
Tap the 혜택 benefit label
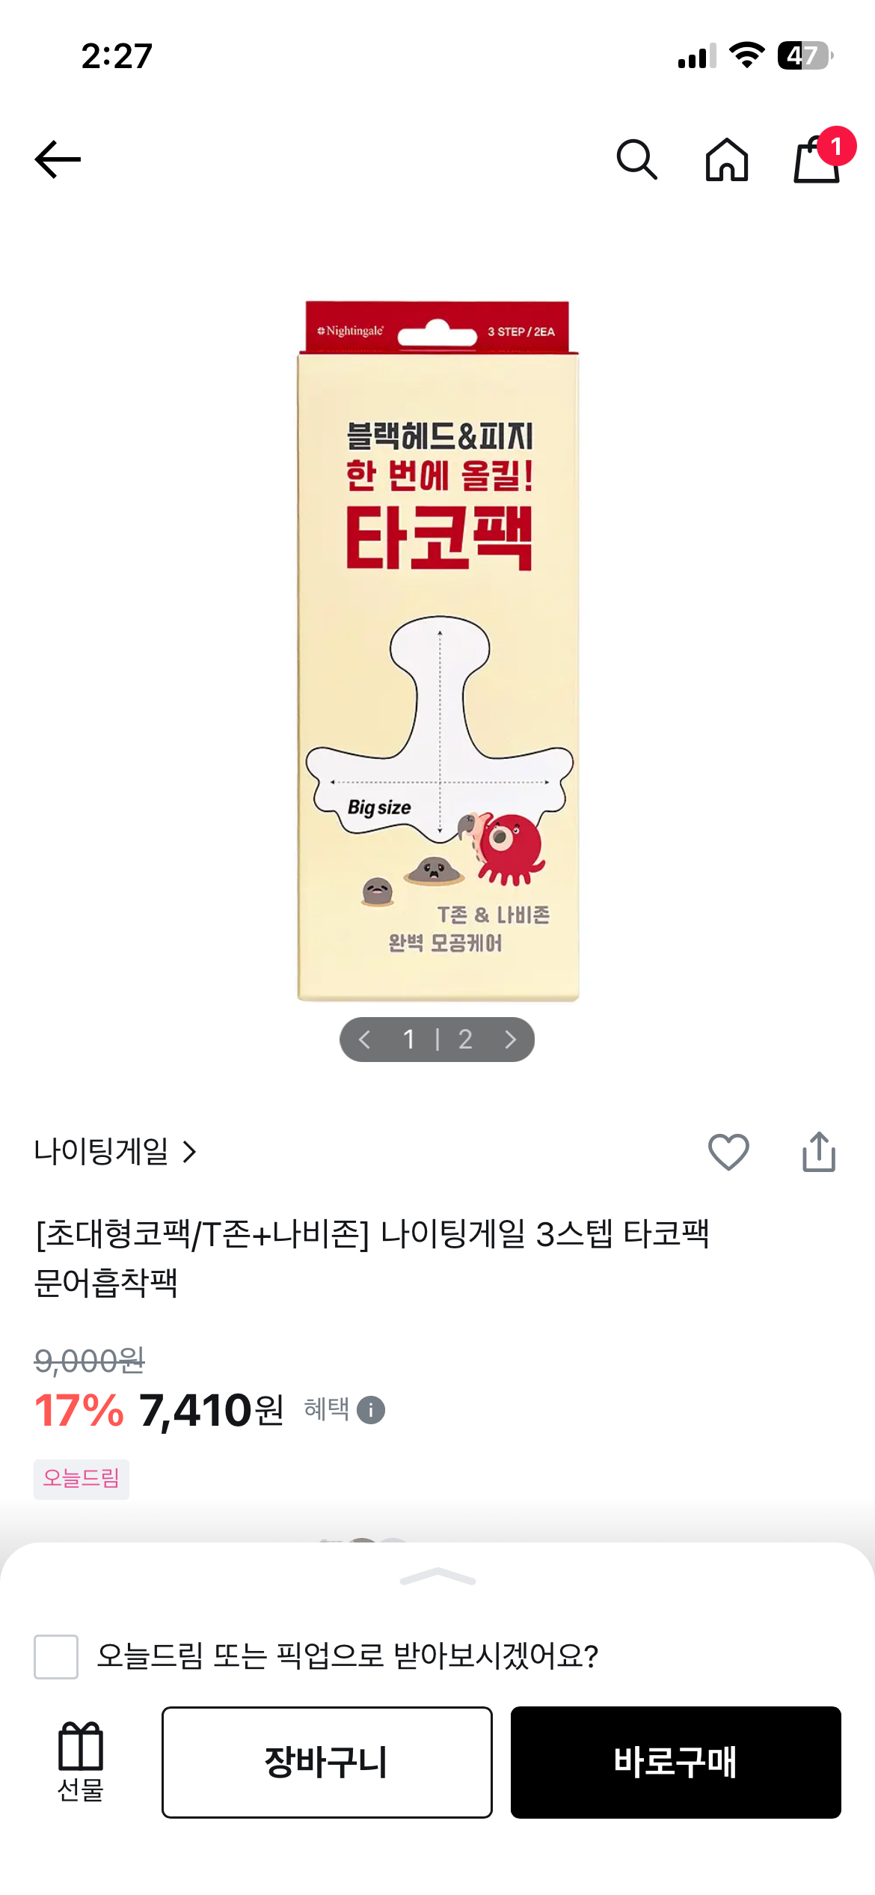327,1409
